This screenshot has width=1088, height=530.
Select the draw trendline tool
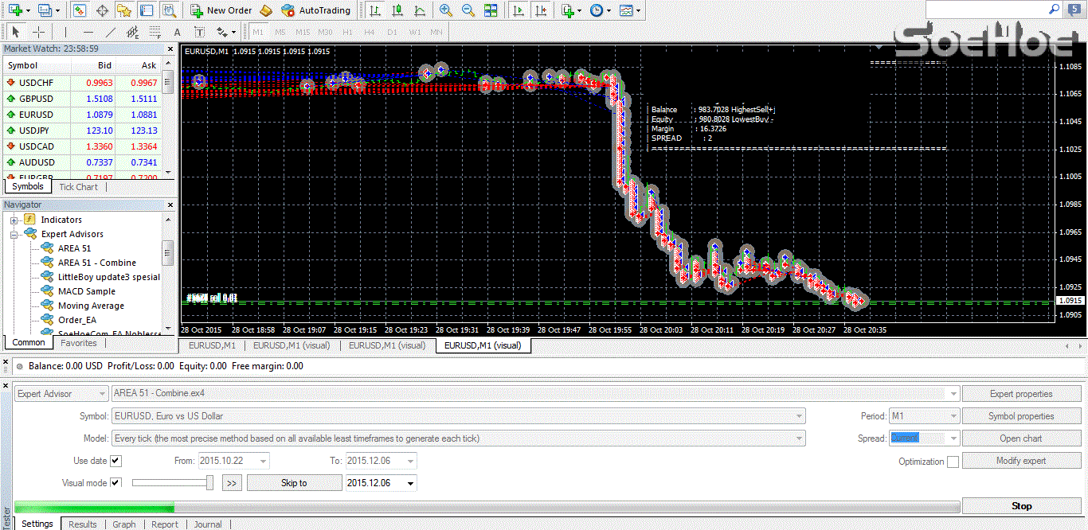[x=111, y=33]
